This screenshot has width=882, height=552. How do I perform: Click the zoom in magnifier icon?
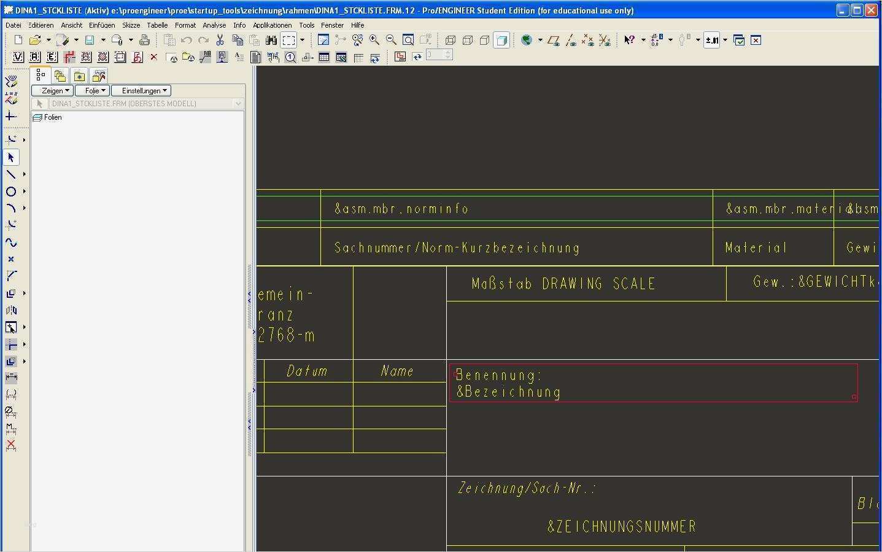[374, 40]
